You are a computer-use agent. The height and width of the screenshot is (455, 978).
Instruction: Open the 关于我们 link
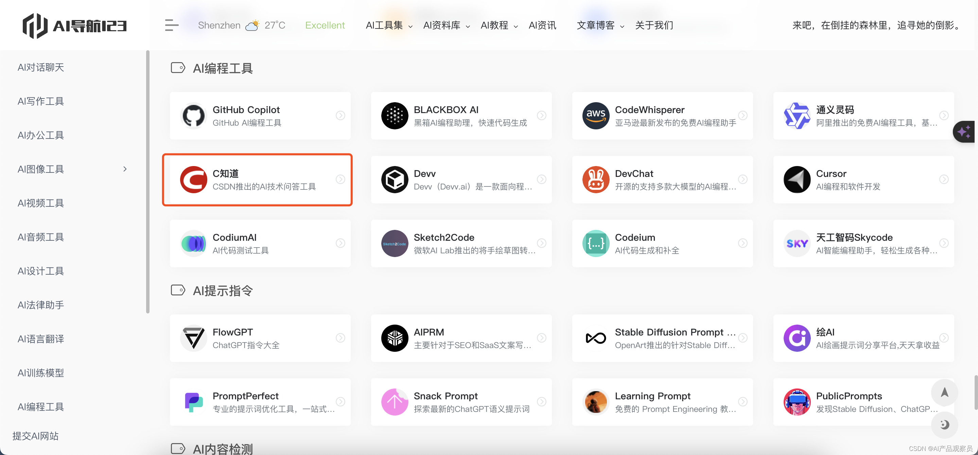point(654,25)
